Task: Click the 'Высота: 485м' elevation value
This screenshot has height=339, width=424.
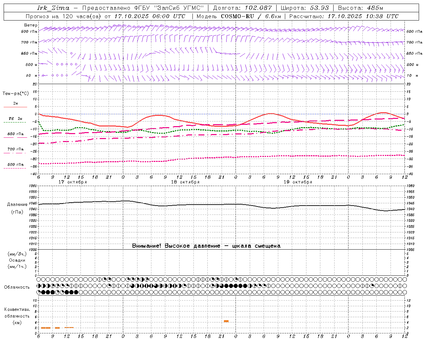Action: pyautogui.click(x=360, y=8)
